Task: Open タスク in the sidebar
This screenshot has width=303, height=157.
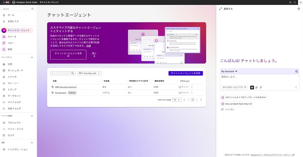Action: pos(11,135)
